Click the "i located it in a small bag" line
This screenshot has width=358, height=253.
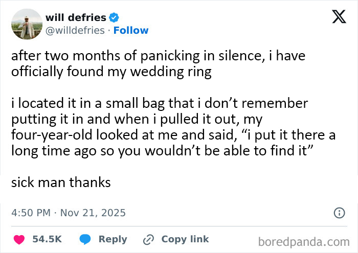coord(160,104)
